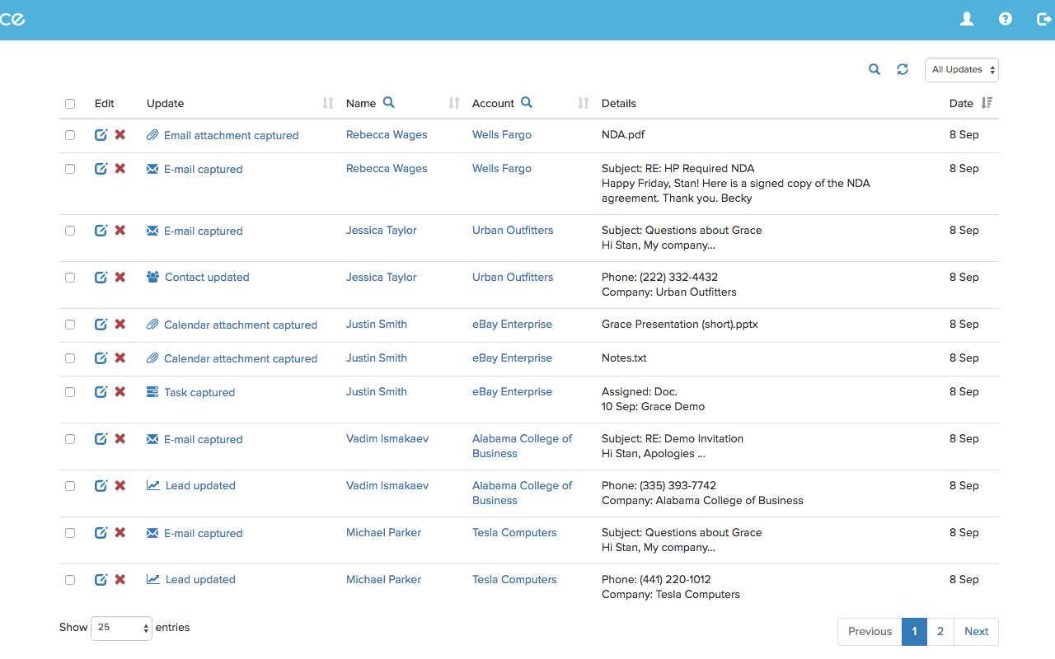Open the user profile icon in header
Screen dimensions: 1055x659
tap(967, 19)
